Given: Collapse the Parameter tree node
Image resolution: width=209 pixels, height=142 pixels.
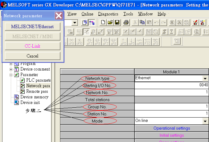Looking at the screenshot, I should coord(11,75).
